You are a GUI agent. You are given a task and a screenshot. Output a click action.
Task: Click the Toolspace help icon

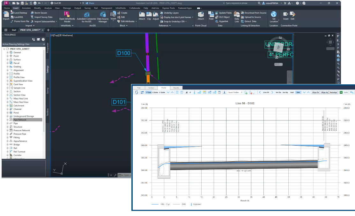(43, 40)
